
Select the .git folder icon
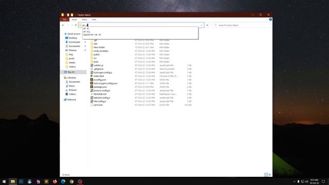(92, 40)
